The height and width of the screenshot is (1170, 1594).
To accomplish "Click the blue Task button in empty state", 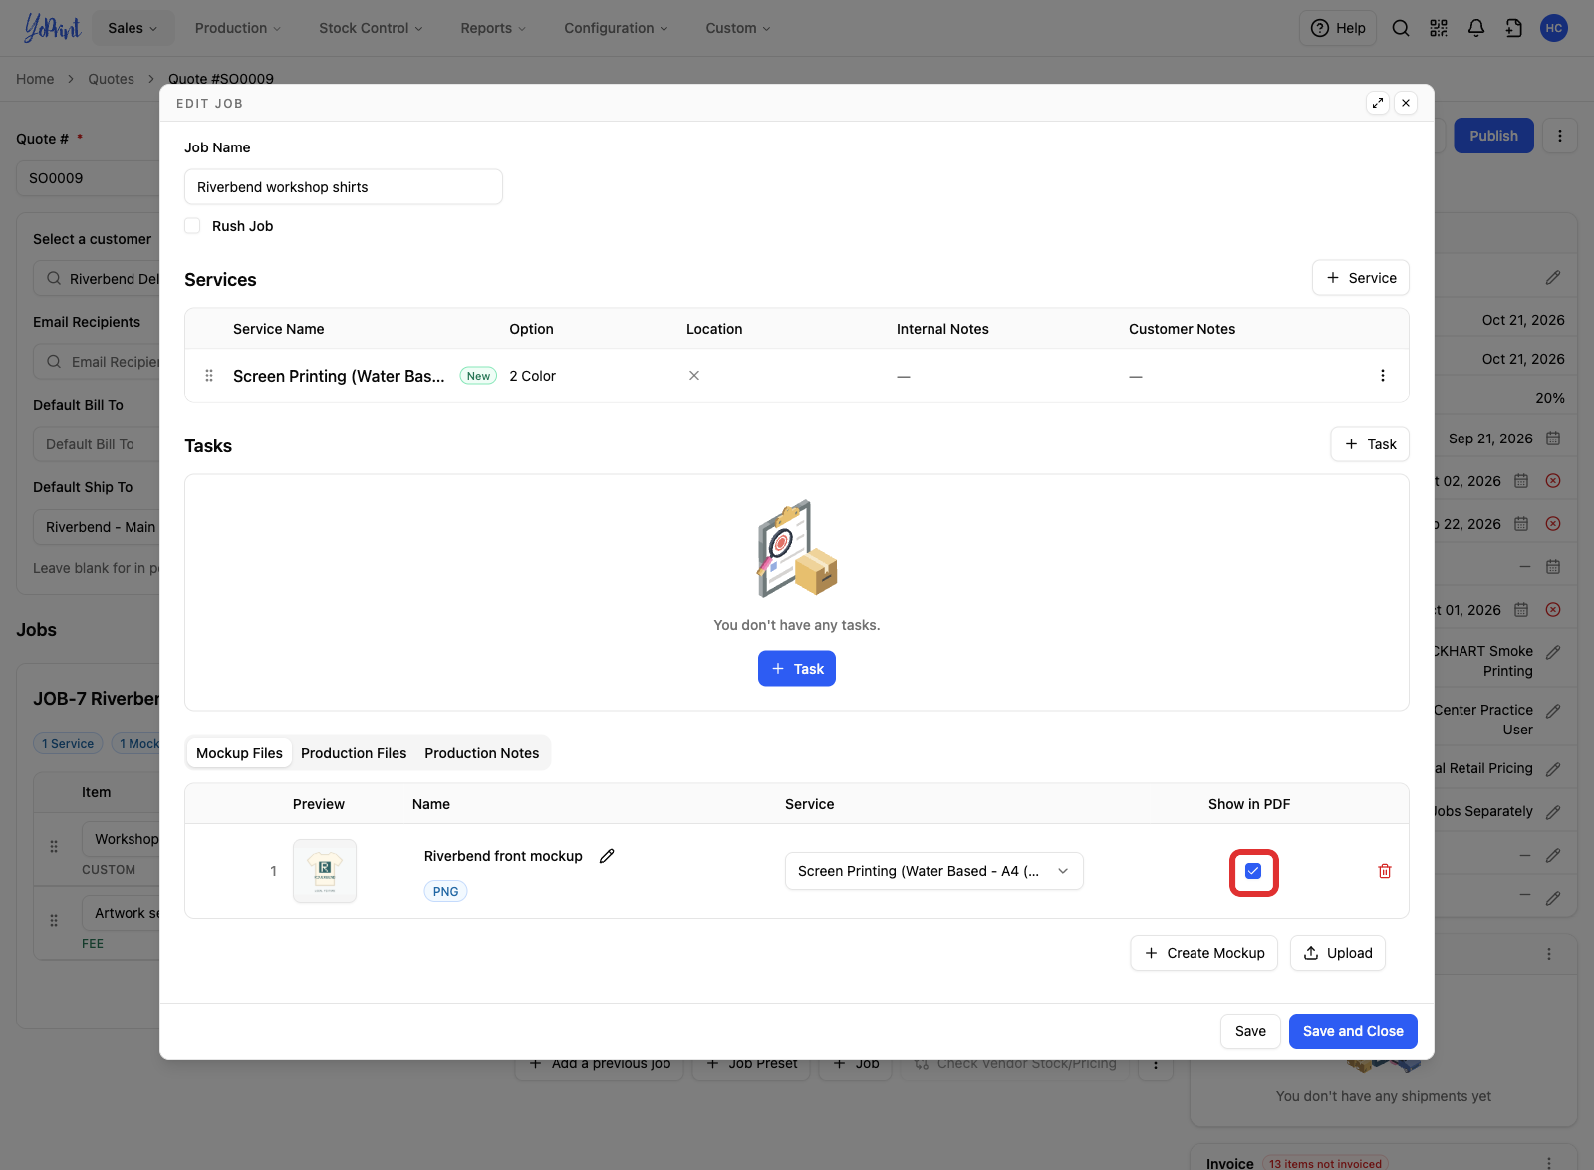I will (x=797, y=669).
